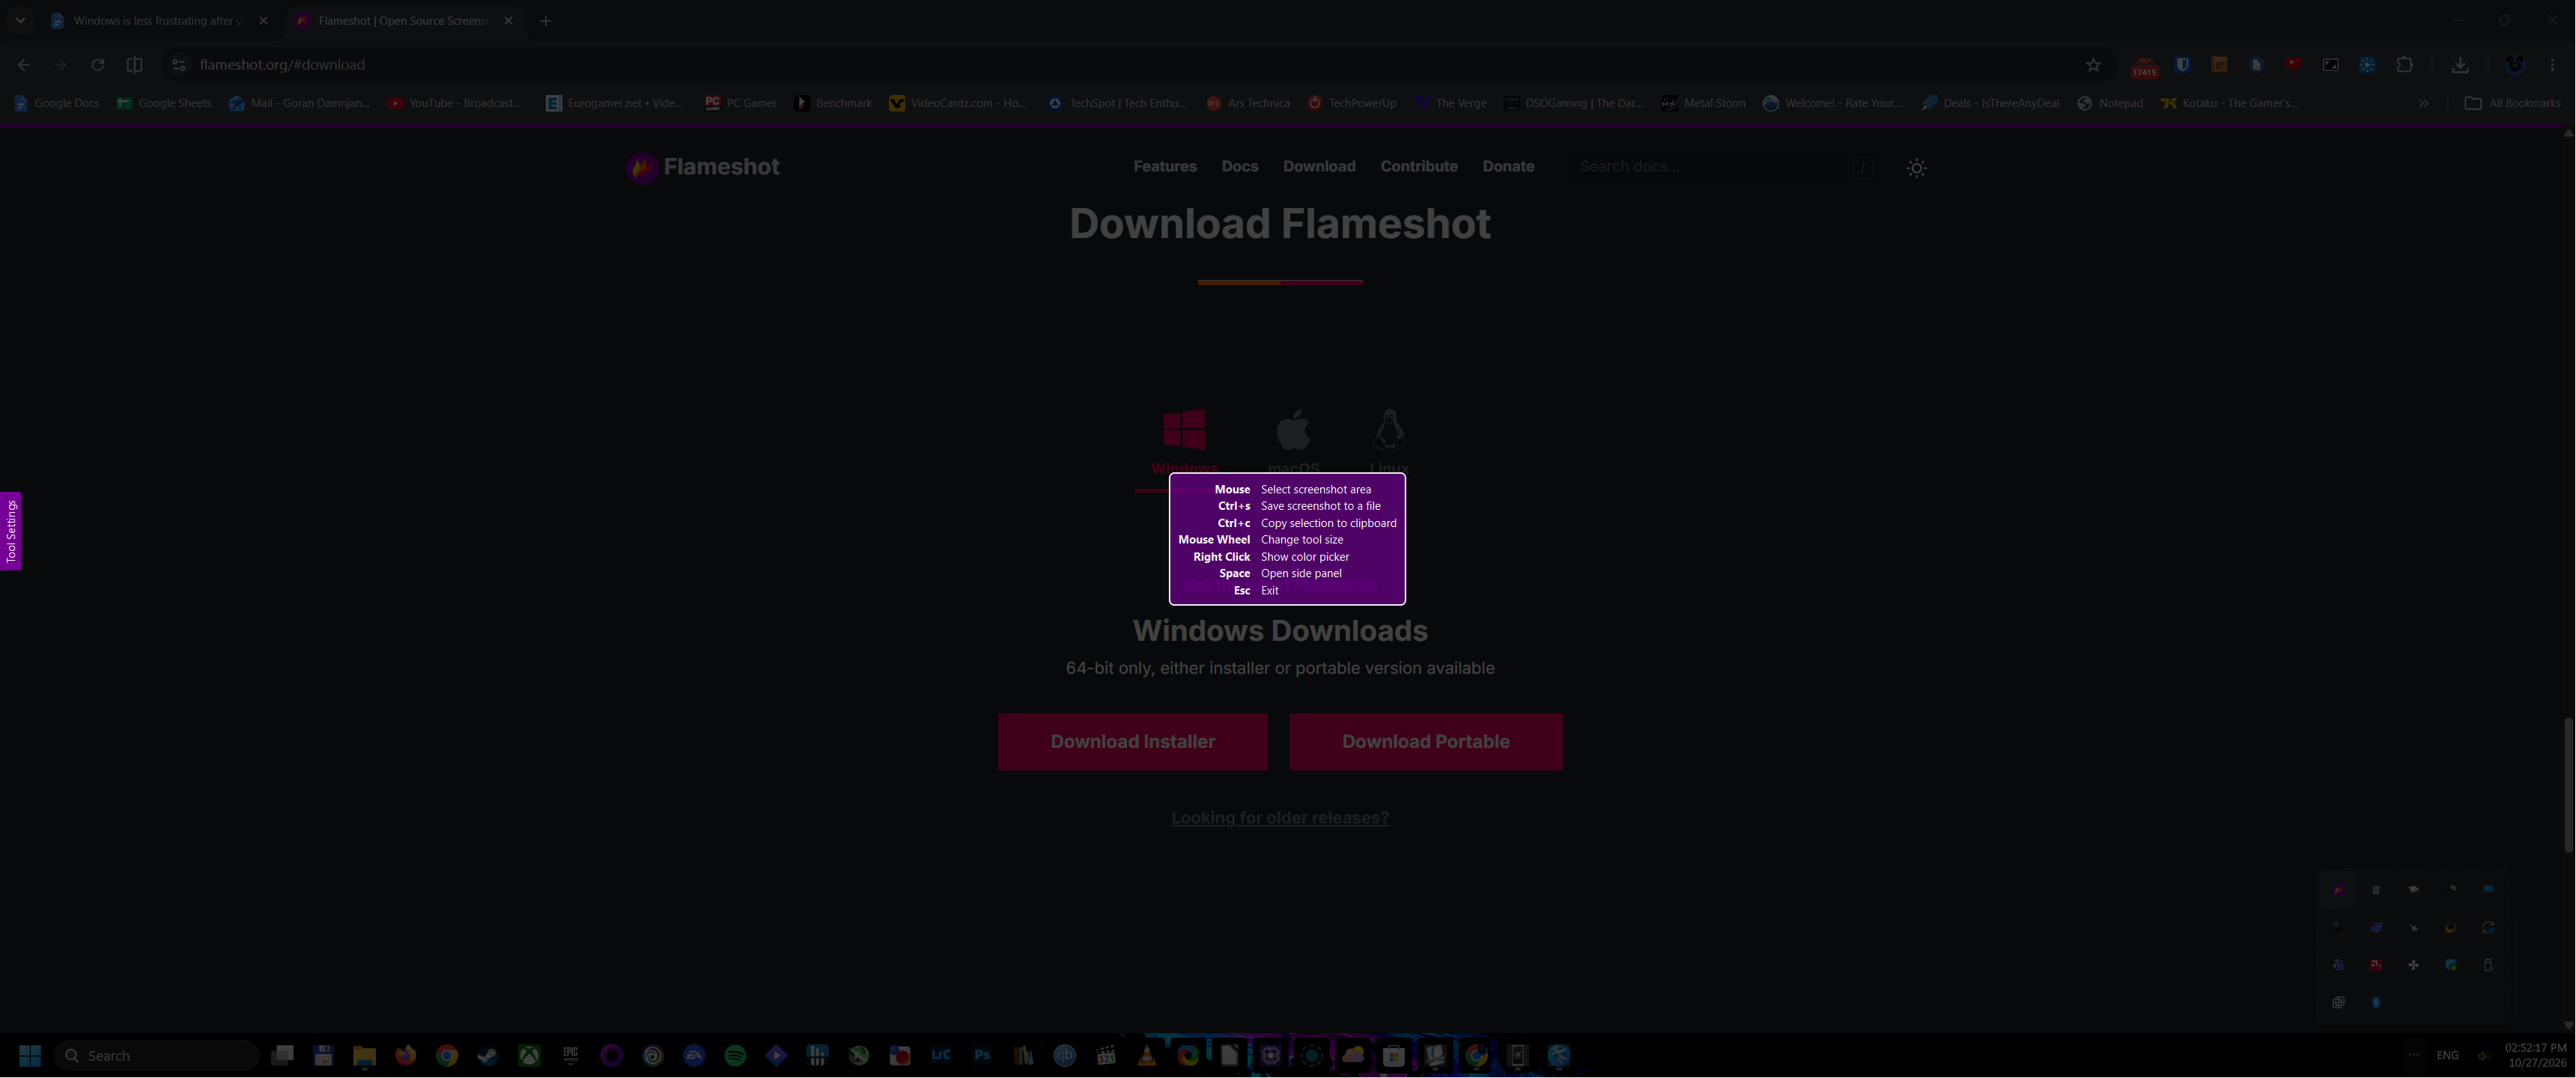
Task: Select the macOS Apple platform icon
Action: click(1293, 430)
